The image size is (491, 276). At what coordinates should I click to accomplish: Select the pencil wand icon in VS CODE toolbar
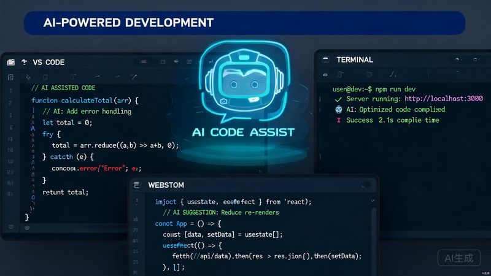[134, 77]
